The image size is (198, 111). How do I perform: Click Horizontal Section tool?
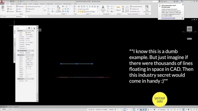pyautogui.click(x=136, y=6)
